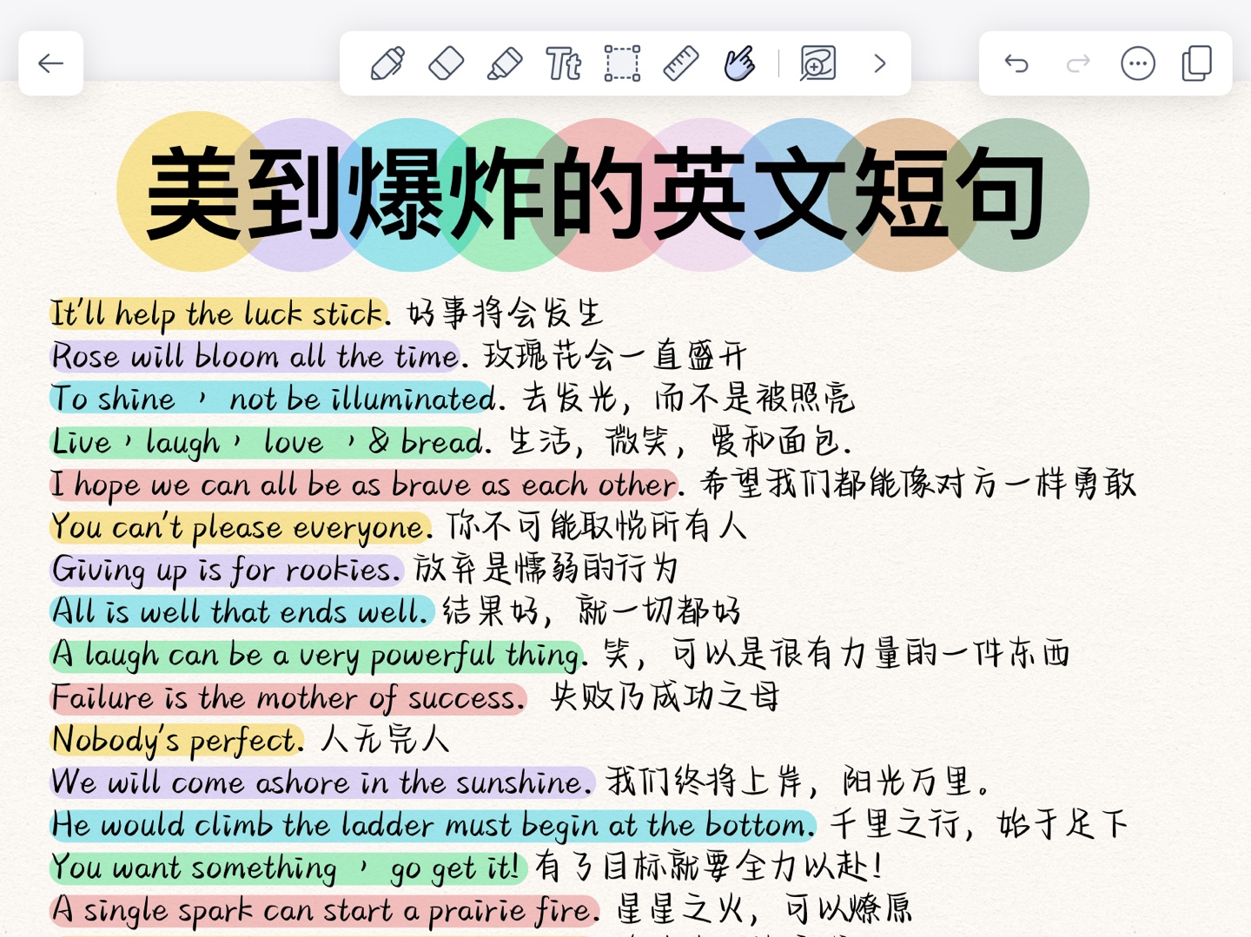Click the translation 星星之火，可以燎原

pos(764,908)
